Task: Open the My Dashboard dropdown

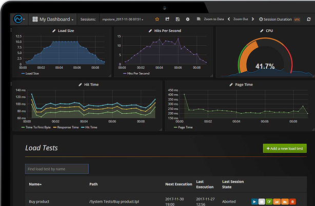Action: point(53,19)
